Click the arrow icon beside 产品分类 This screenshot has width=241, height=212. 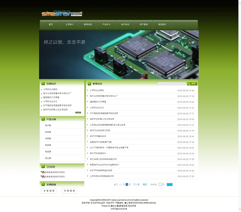[43, 119]
